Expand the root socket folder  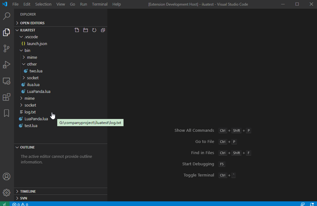coord(61,105)
